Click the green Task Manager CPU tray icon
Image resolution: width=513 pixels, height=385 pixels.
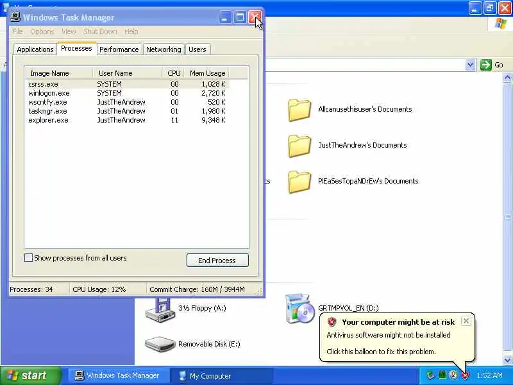coord(442,375)
